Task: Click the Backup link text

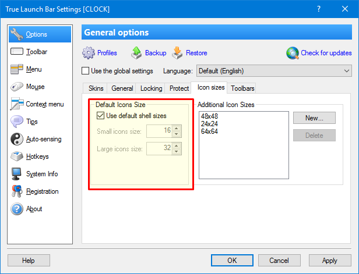Action: tap(156, 53)
